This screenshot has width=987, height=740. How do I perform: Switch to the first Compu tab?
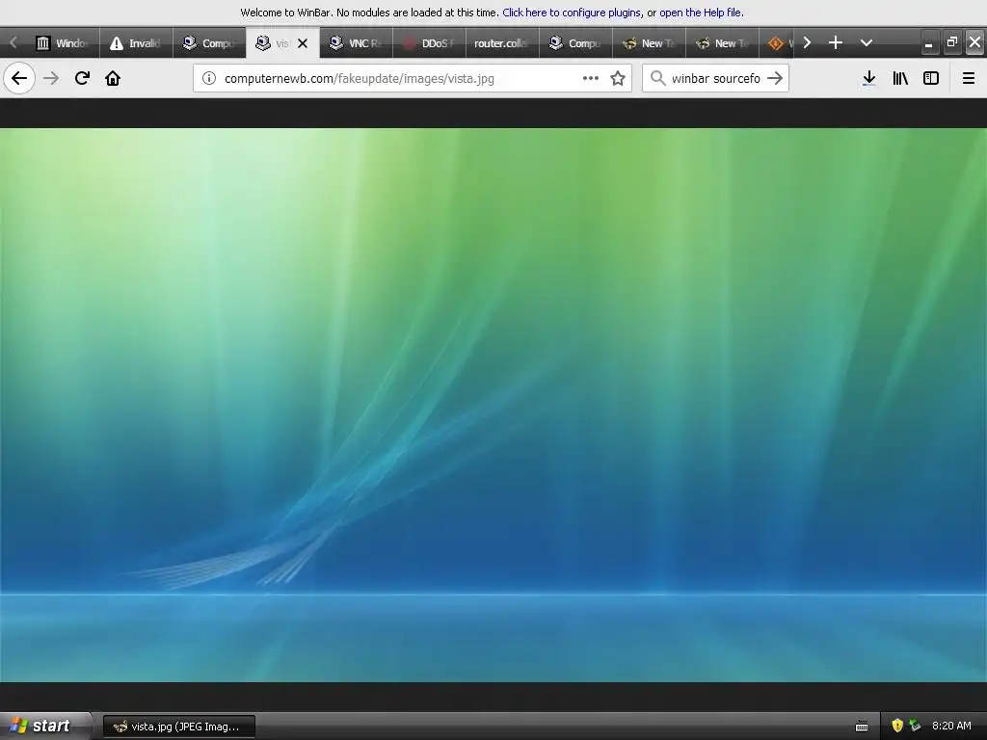coord(209,42)
